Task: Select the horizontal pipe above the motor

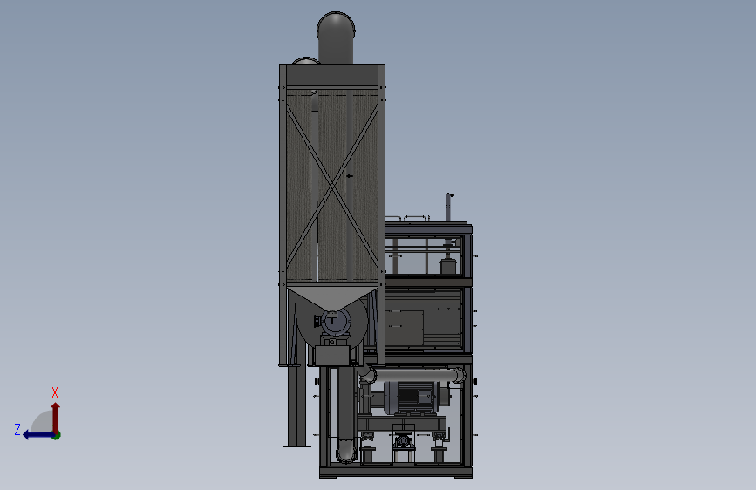Action: tap(417, 375)
